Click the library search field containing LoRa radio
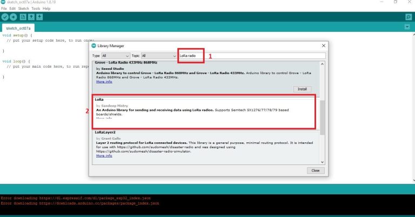This screenshot has height=217, width=415. coord(251,56)
